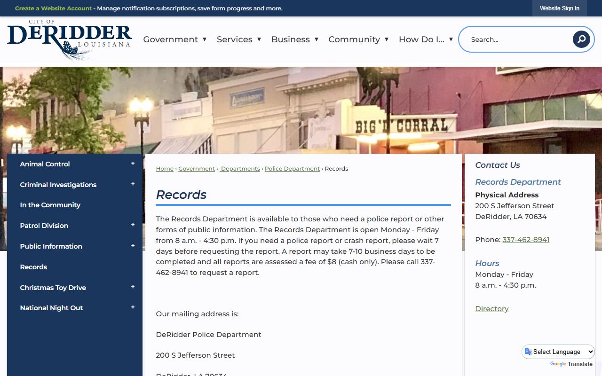Click the Hours heading
This screenshot has height=376, width=602.
(x=487, y=263)
